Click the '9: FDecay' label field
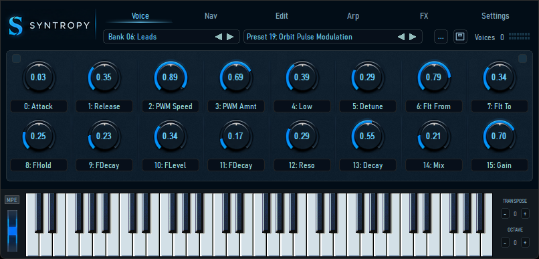539x259 pixels. (x=104, y=165)
